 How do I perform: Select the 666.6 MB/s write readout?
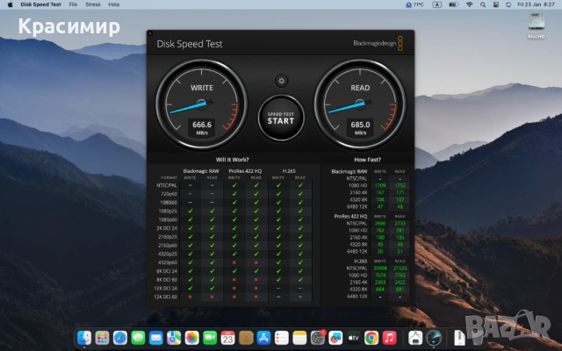pos(202,127)
